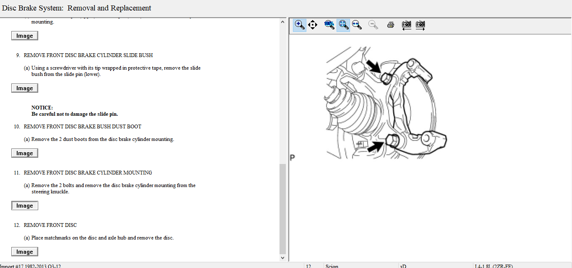This screenshot has height=268, width=572.
Task: Open Image button for slide bush step
Action: [x=25, y=88]
